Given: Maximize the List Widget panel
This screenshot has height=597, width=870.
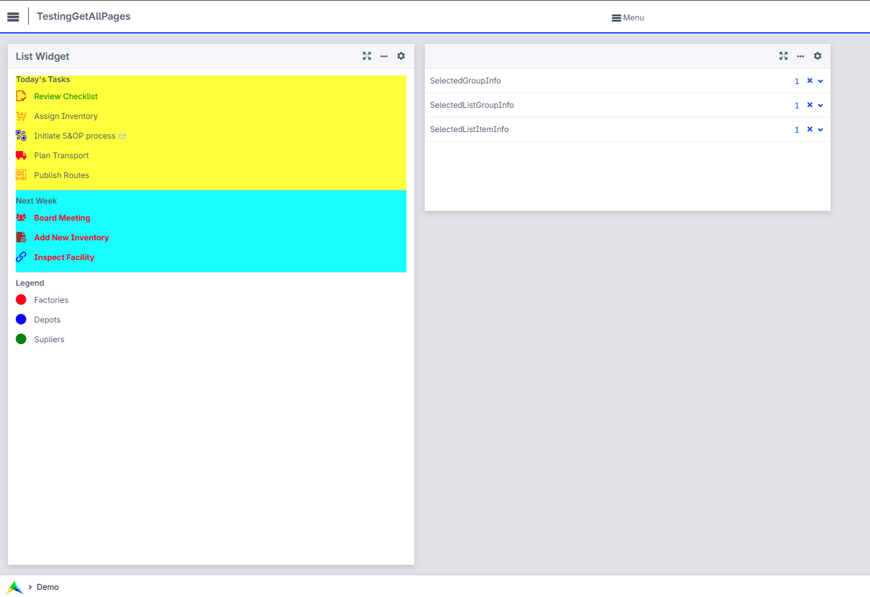Looking at the screenshot, I should [x=367, y=56].
